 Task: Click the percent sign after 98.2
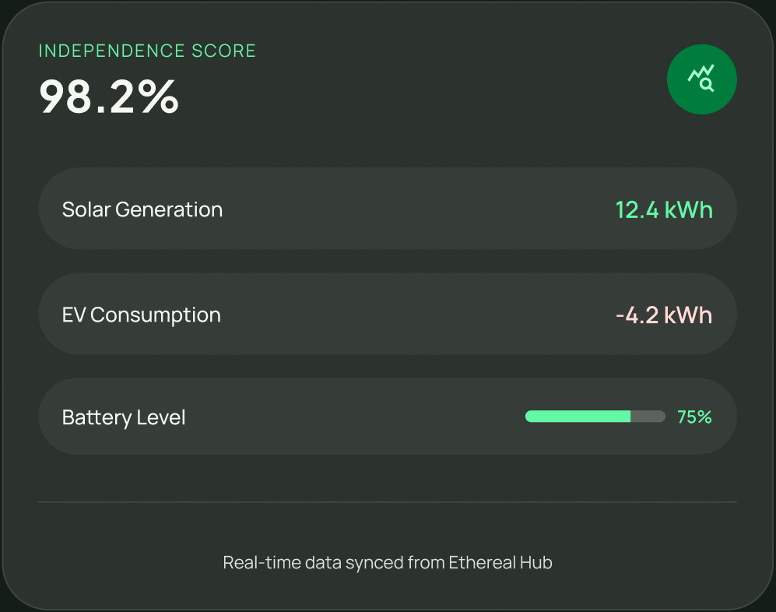(160, 97)
